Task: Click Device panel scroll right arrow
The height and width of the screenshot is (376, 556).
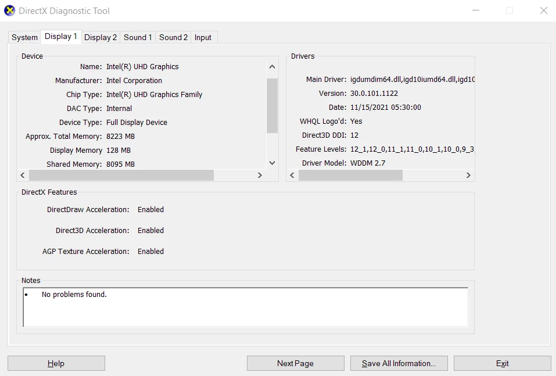Action: pos(260,176)
